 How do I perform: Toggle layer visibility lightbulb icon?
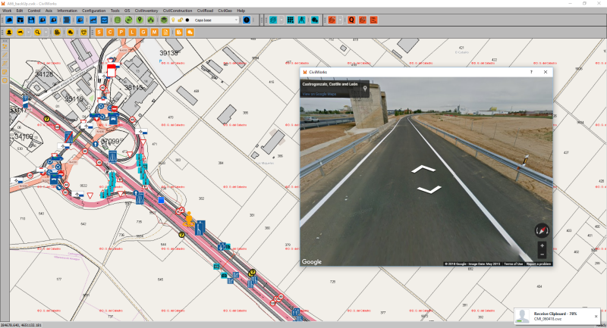[x=173, y=20]
